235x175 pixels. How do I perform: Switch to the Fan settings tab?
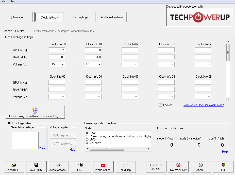(80, 17)
